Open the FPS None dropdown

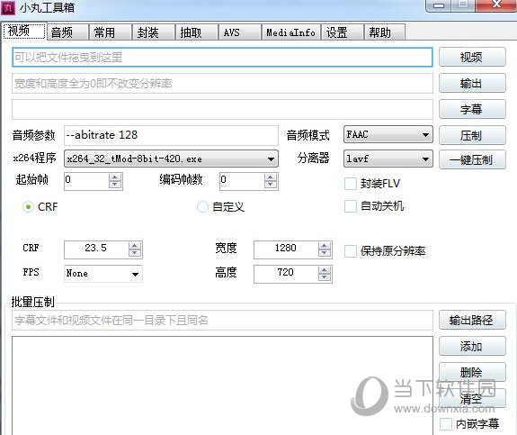(x=103, y=274)
